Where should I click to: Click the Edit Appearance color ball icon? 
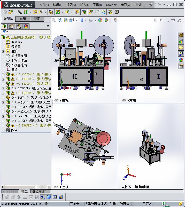(x=100, y=20)
